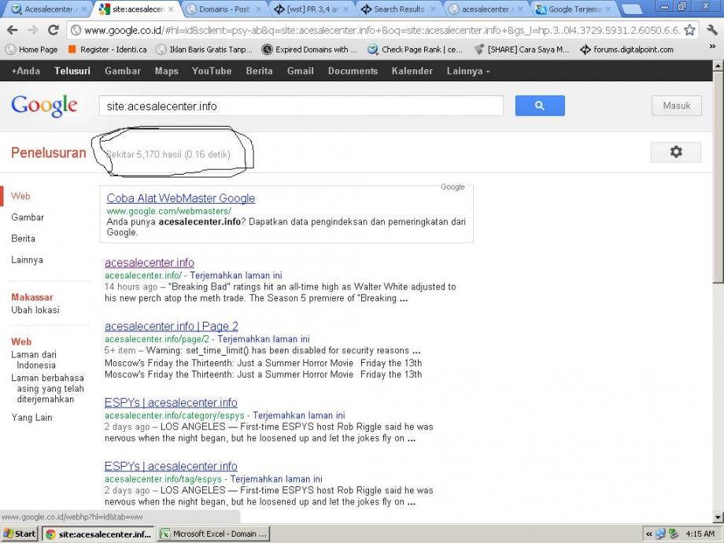Click Yang Lain in the sidebar
Image resolution: width=724 pixels, height=543 pixels.
31,418
